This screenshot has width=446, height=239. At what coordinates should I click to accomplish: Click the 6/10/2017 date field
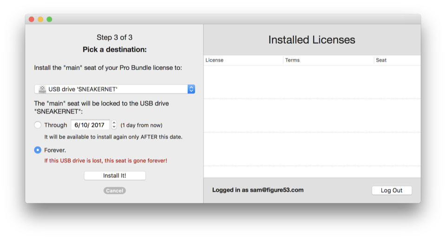coord(90,125)
